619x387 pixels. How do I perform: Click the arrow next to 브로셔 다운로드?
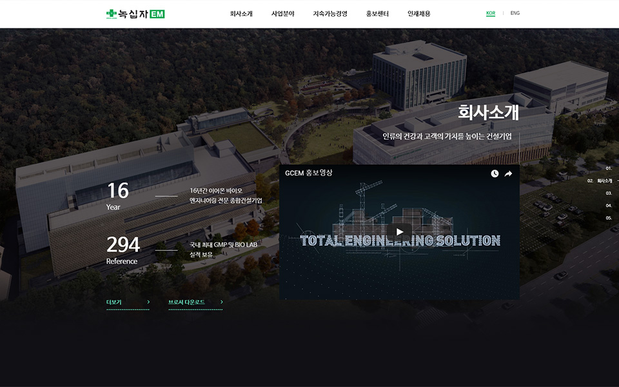point(221,302)
